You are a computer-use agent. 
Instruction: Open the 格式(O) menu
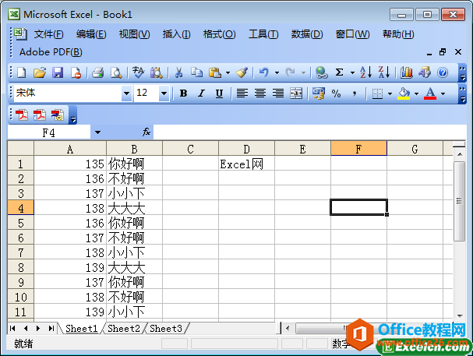pos(219,34)
